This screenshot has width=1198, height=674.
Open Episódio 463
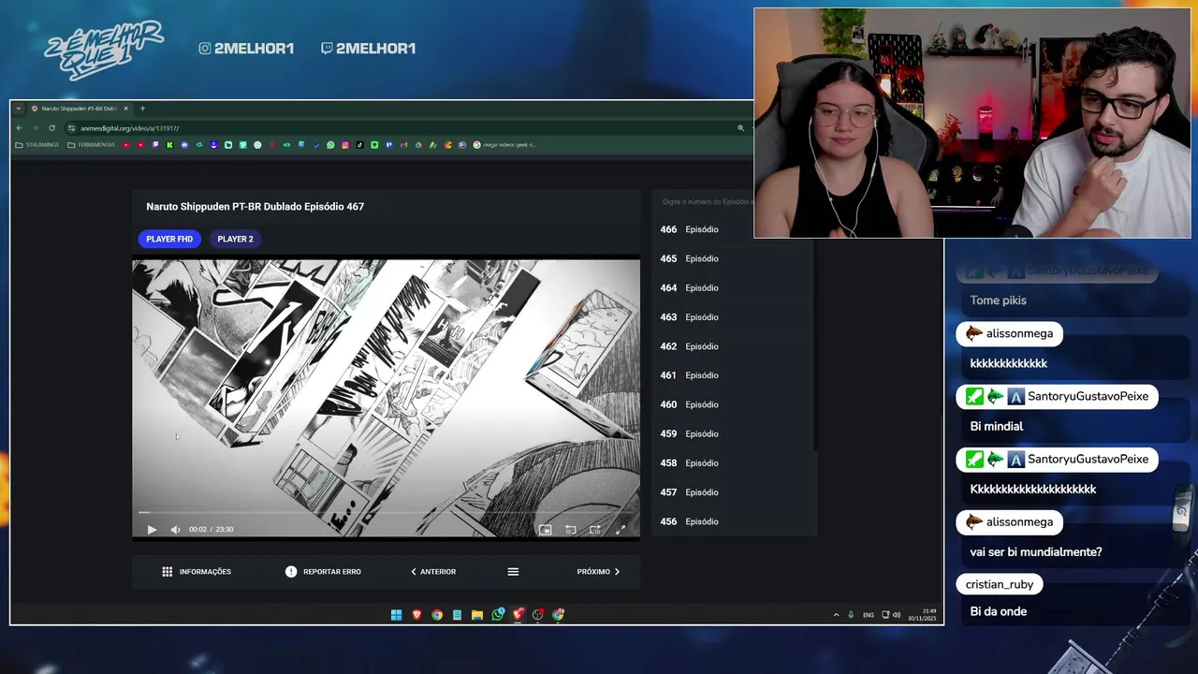[x=732, y=317]
